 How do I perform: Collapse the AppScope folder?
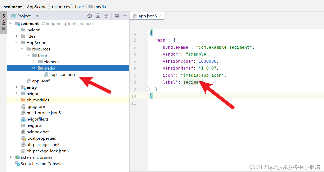[17, 43]
